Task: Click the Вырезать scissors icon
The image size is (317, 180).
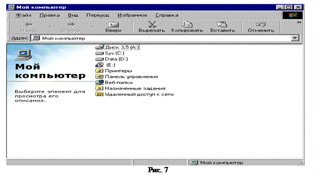Action: click(152, 24)
